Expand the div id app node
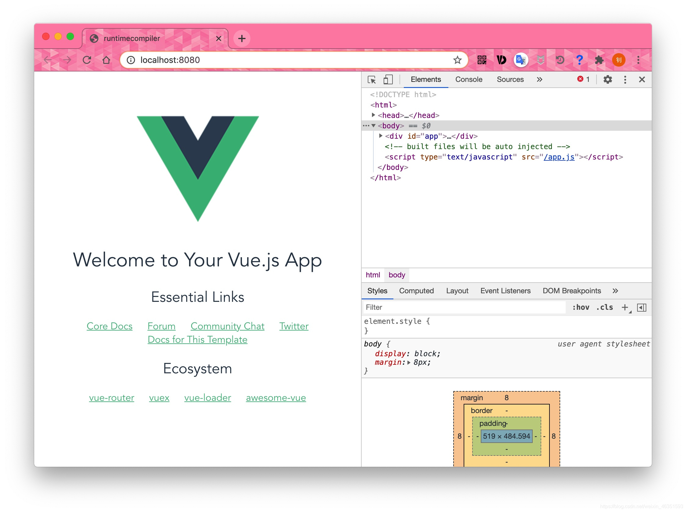This screenshot has width=686, height=512. pos(381,136)
